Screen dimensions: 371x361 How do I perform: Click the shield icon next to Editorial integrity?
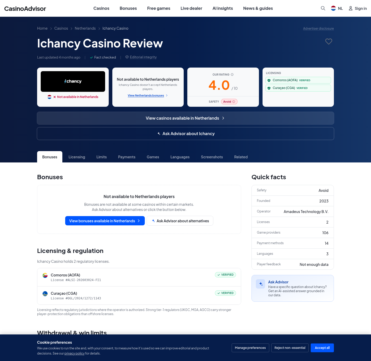tap(127, 57)
